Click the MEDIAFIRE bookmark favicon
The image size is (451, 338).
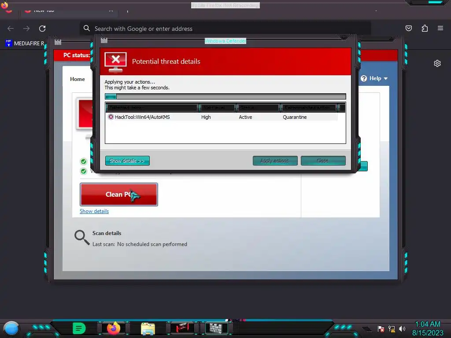(x=9, y=43)
